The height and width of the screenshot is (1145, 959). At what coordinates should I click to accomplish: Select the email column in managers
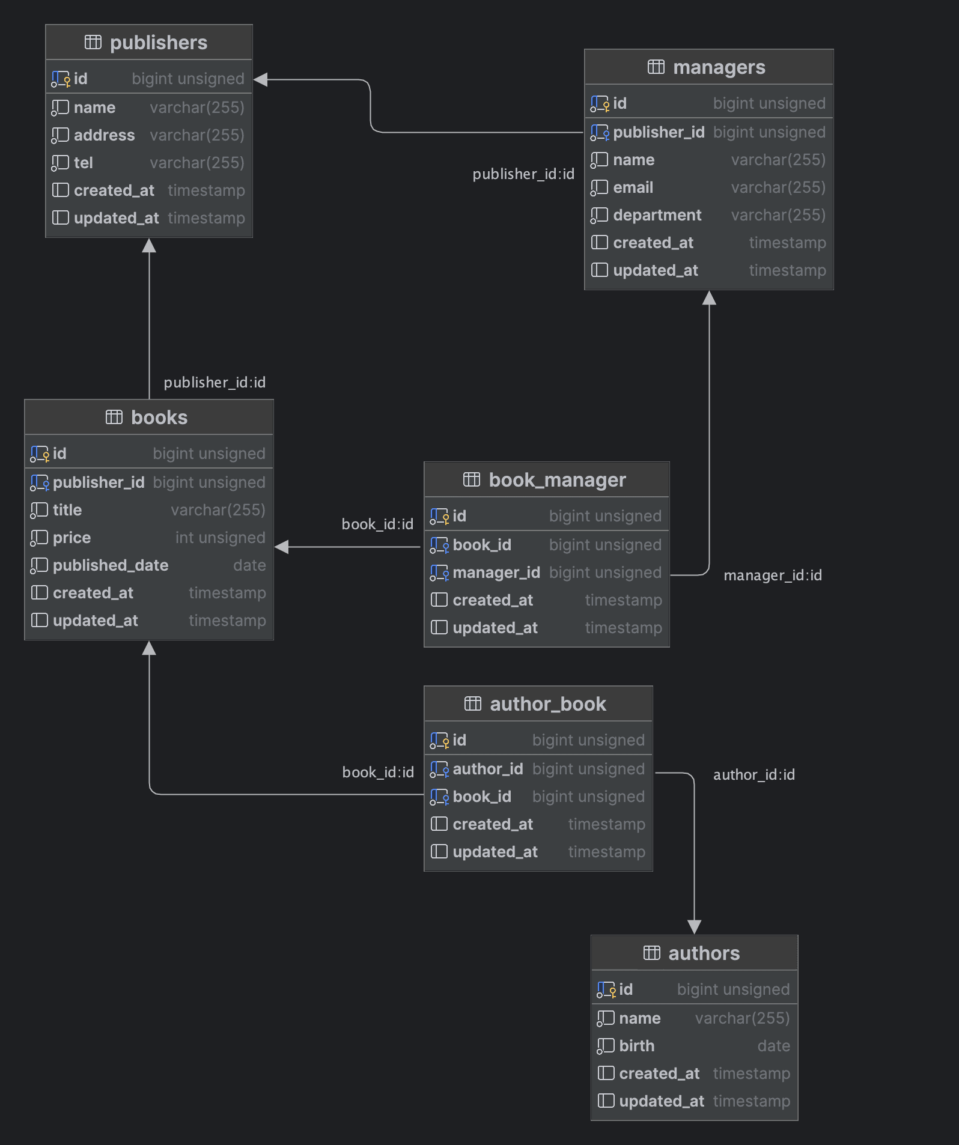[633, 187]
